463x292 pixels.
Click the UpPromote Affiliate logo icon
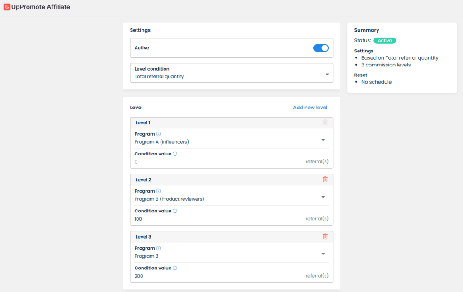[7, 7]
